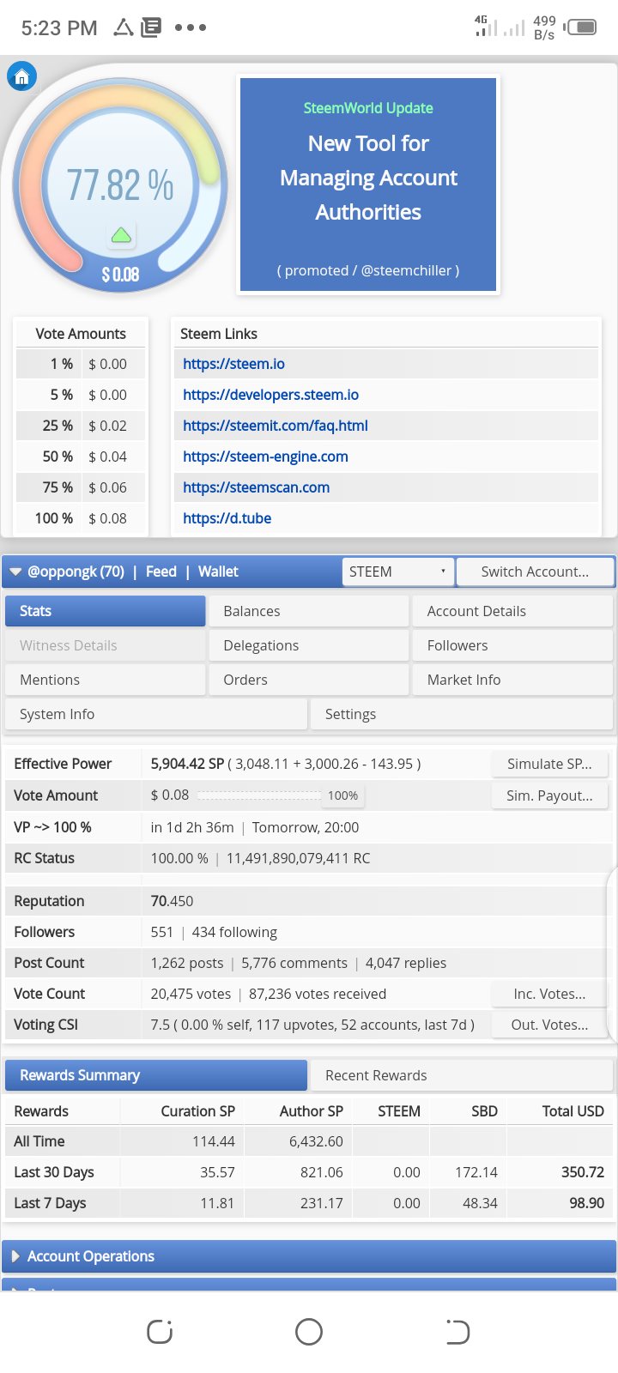Open the Delegations tab
The height and width of the screenshot is (1373, 618).
309,645
